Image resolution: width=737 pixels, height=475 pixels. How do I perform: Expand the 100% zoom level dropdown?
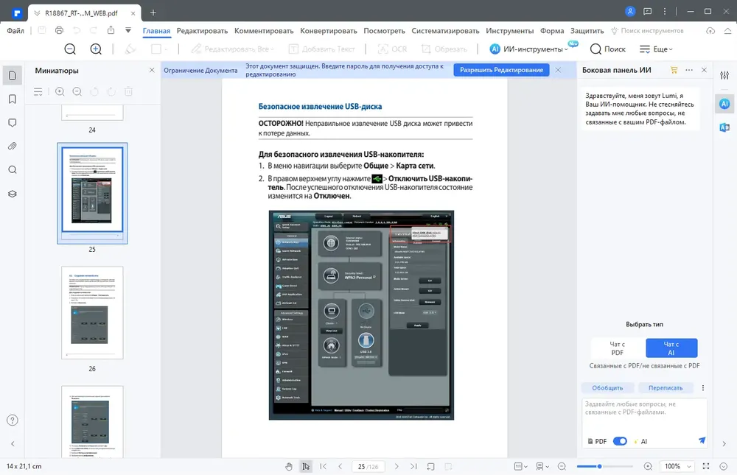tap(677, 467)
